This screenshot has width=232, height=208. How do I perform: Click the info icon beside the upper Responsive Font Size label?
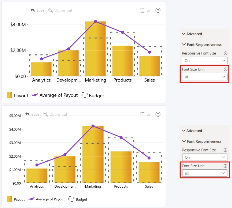point(226,53)
